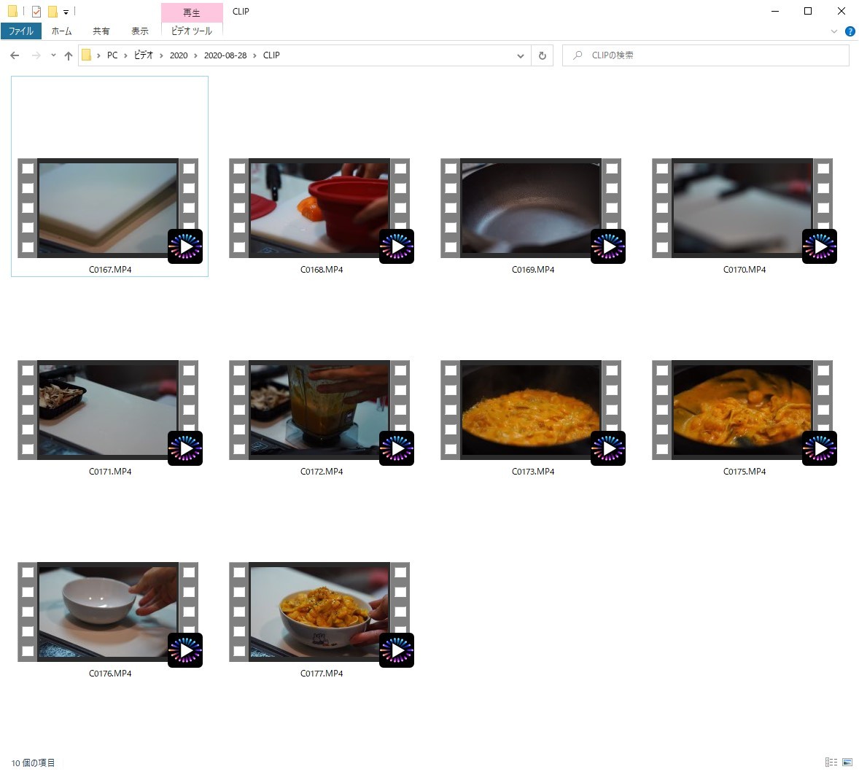Go up one folder level
Image resolution: width=859 pixels, height=772 pixels.
point(69,55)
